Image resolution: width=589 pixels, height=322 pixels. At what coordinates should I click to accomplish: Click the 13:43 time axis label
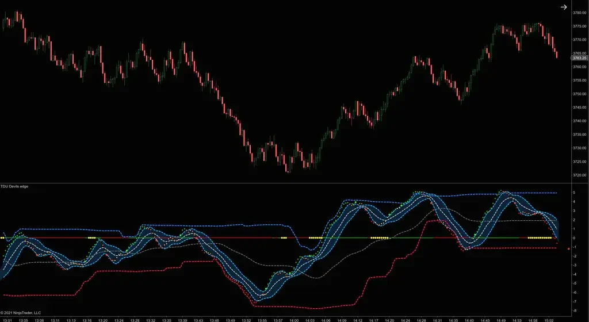click(x=198, y=320)
